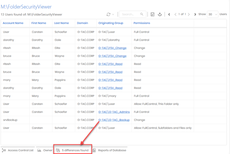Sort by Originating Group column header
This screenshot has width=230, height=154.
coord(111,23)
